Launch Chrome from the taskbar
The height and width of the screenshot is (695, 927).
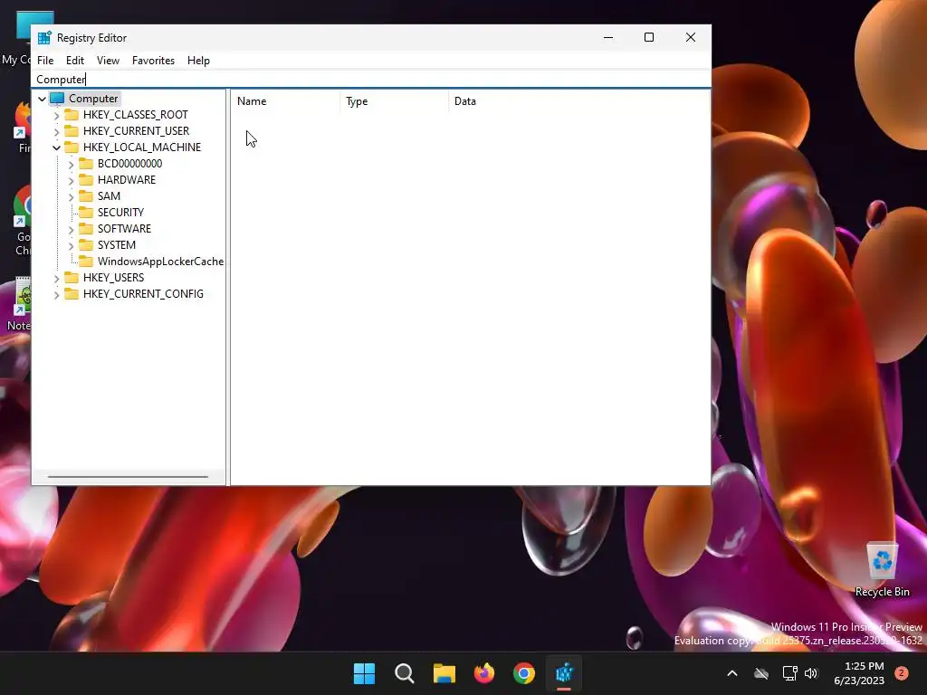[524, 673]
